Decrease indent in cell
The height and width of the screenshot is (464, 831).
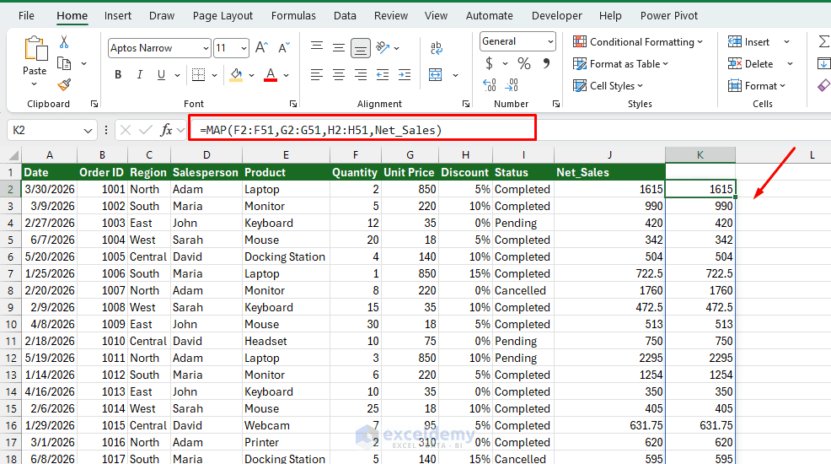(382, 75)
